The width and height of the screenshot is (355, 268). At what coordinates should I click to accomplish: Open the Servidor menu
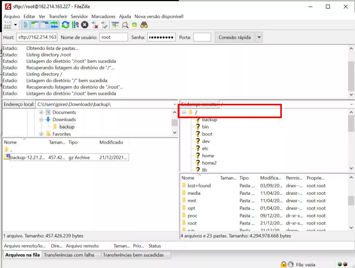[79, 17]
